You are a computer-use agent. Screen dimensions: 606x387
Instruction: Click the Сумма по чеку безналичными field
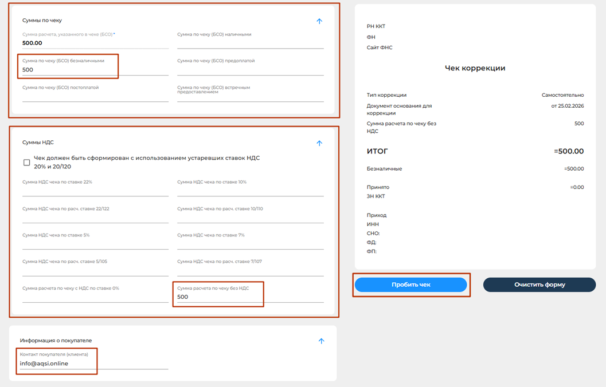[x=95, y=70]
